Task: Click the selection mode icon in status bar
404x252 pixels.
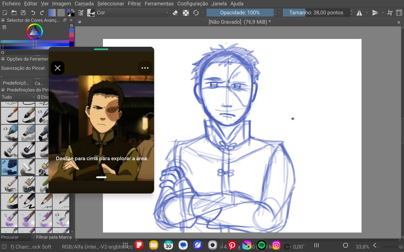Action: coord(4,247)
